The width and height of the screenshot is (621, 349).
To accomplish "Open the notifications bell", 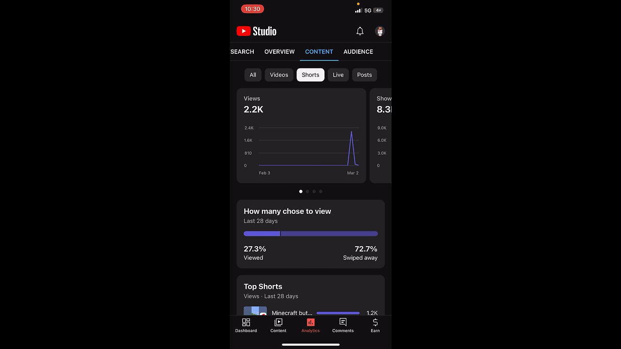I will 360,31.
